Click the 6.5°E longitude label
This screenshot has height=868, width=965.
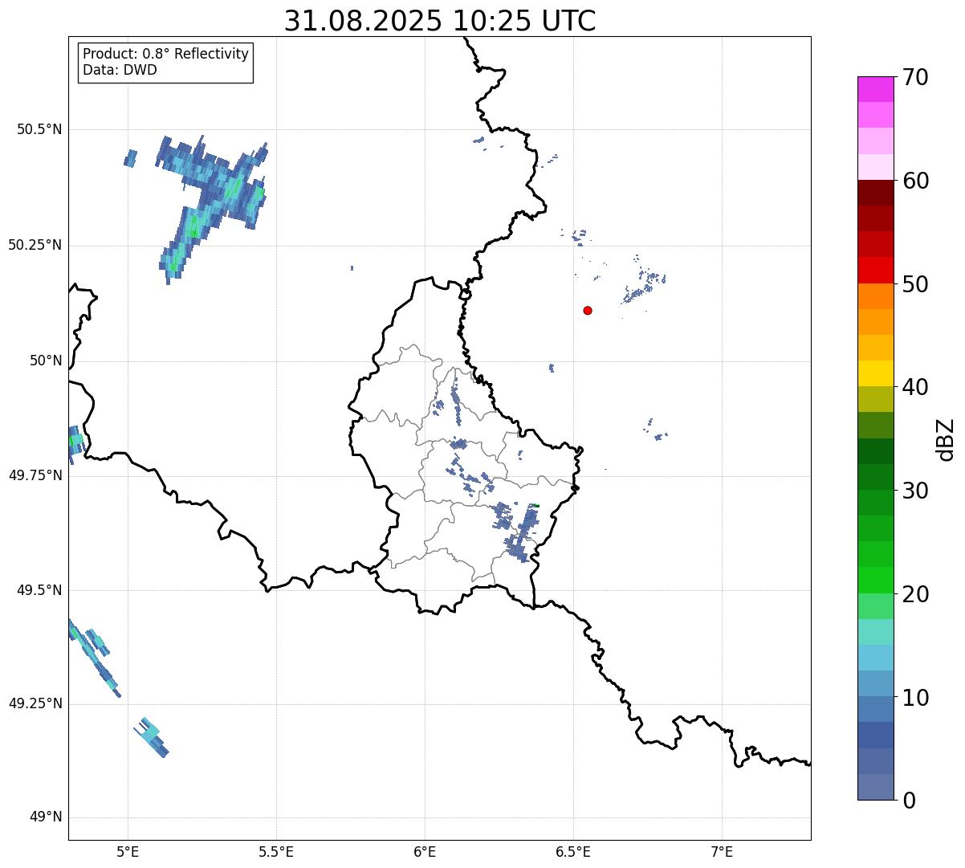(573, 851)
